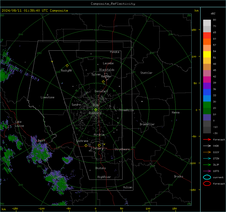Click the 04DK legend label
Viewport: 226px width, 212px height.
pos(216,146)
